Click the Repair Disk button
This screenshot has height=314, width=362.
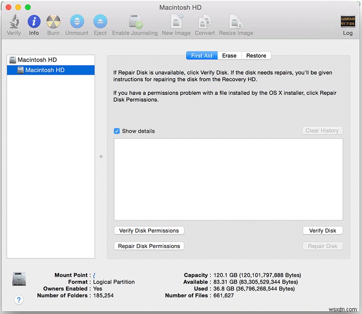click(x=323, y=246)
